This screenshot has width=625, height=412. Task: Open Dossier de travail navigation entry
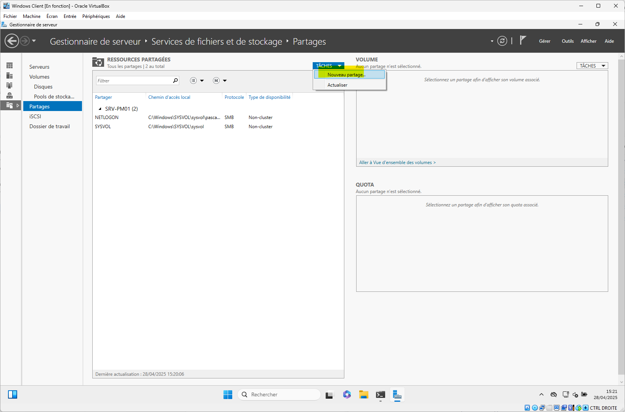click(x=50, y=126)
